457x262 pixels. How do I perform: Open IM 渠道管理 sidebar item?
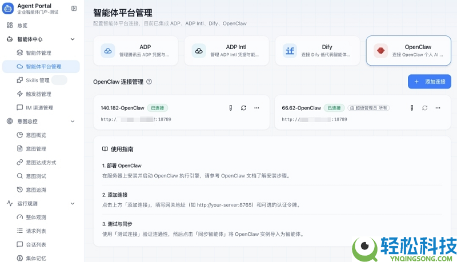point(41,107)
